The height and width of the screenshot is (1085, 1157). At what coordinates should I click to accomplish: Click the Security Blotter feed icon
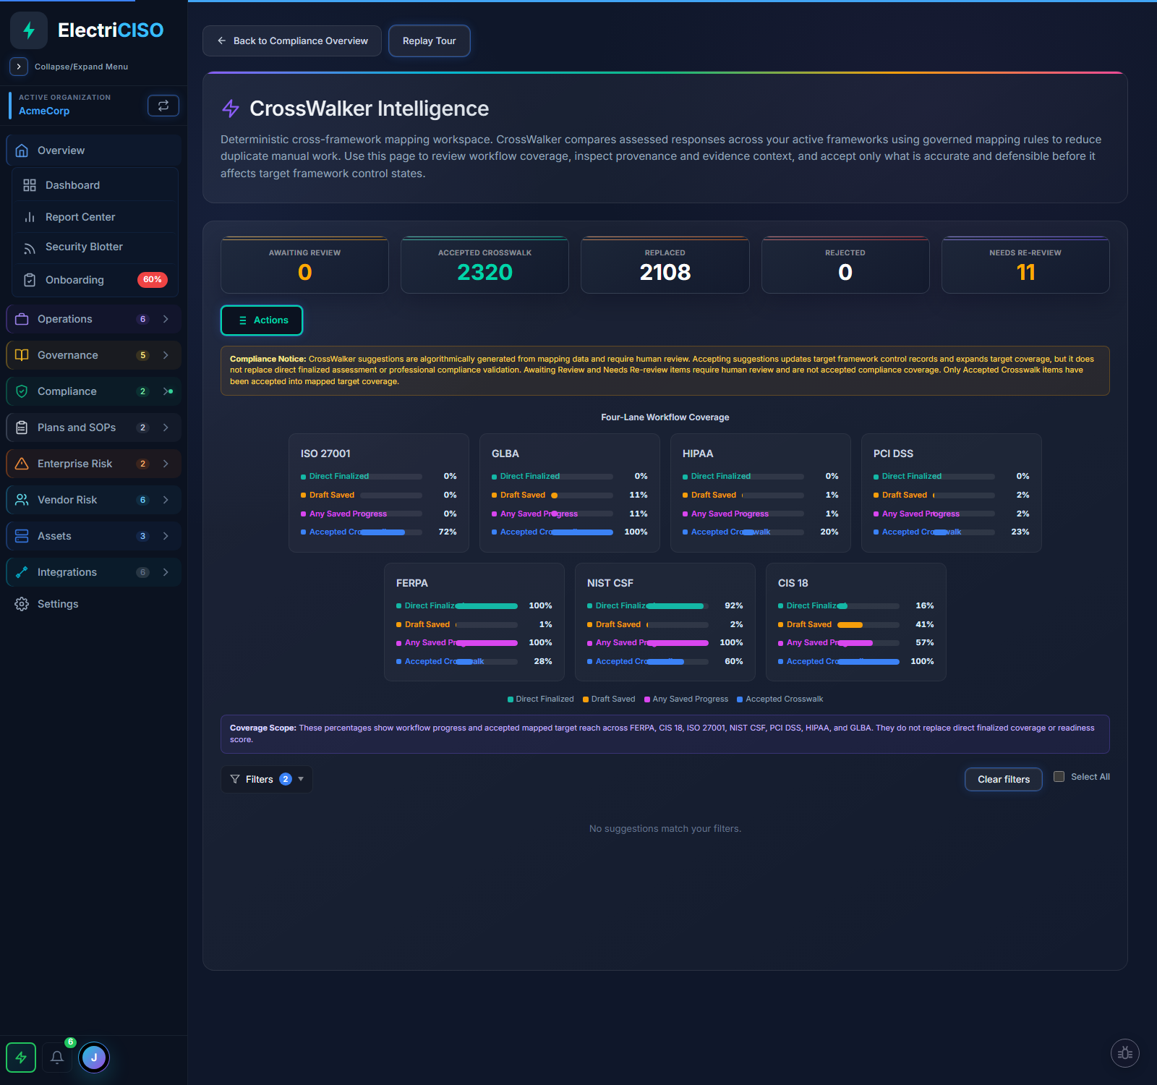[30, 247]
